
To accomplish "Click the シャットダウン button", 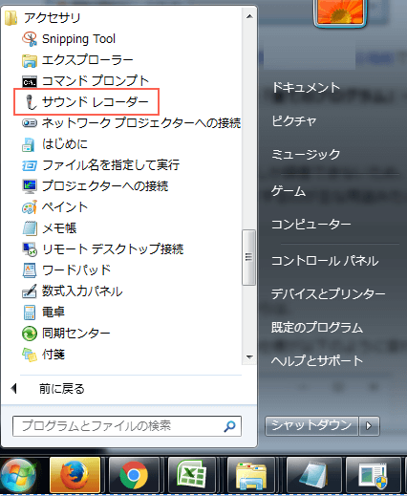I will [311, 426].
